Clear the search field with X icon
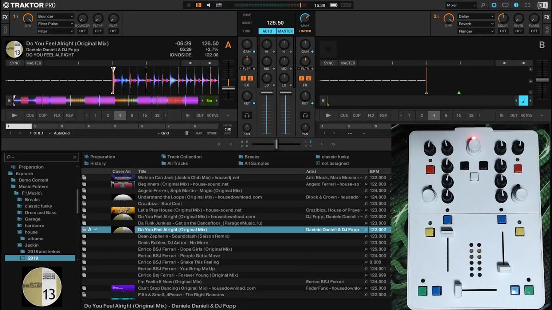 click(75, 157)
